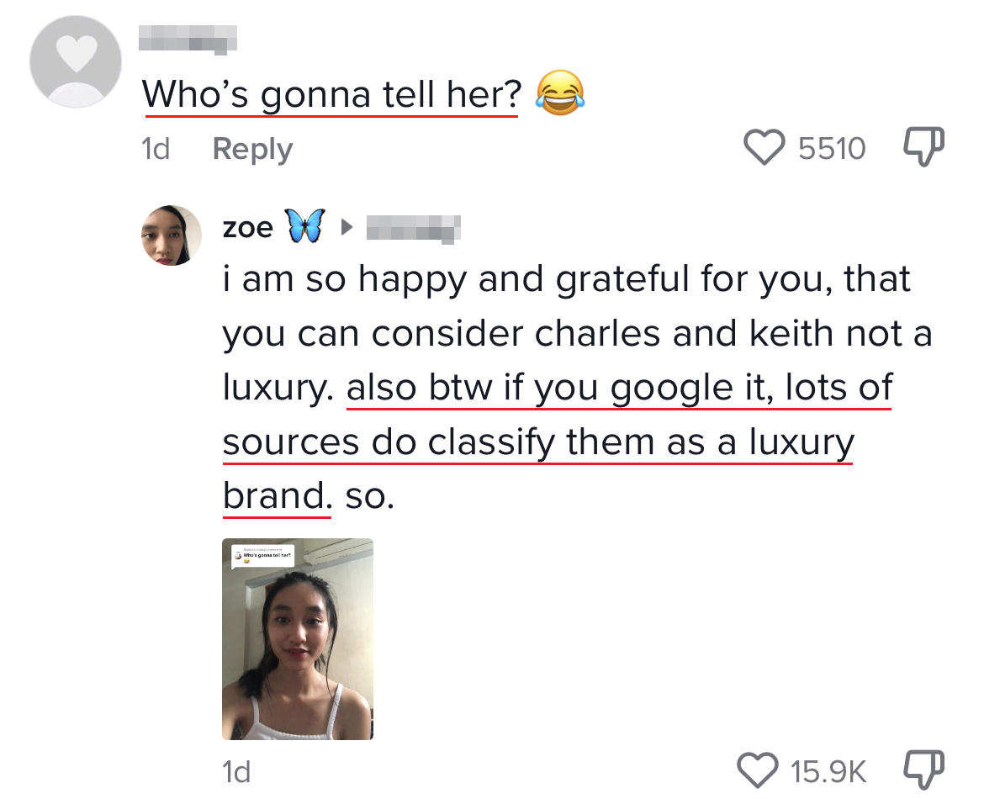The width and height of the screenshot is (984, 799).
Task: Open the zoe username link
Action: point(247,227)
